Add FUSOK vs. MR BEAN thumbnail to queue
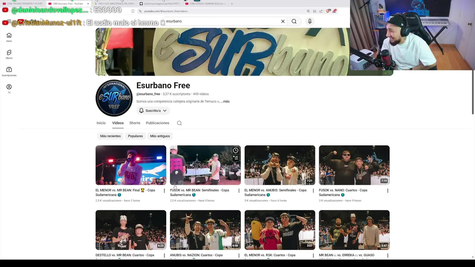 pyautogui.click(x=236, y=158)
